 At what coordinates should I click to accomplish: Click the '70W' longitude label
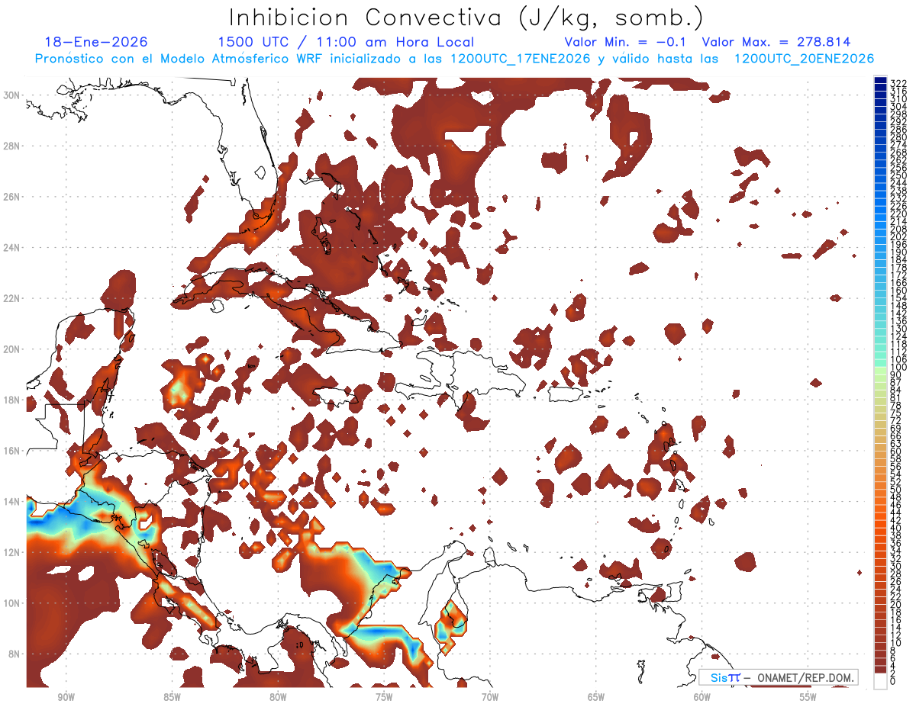490,697
